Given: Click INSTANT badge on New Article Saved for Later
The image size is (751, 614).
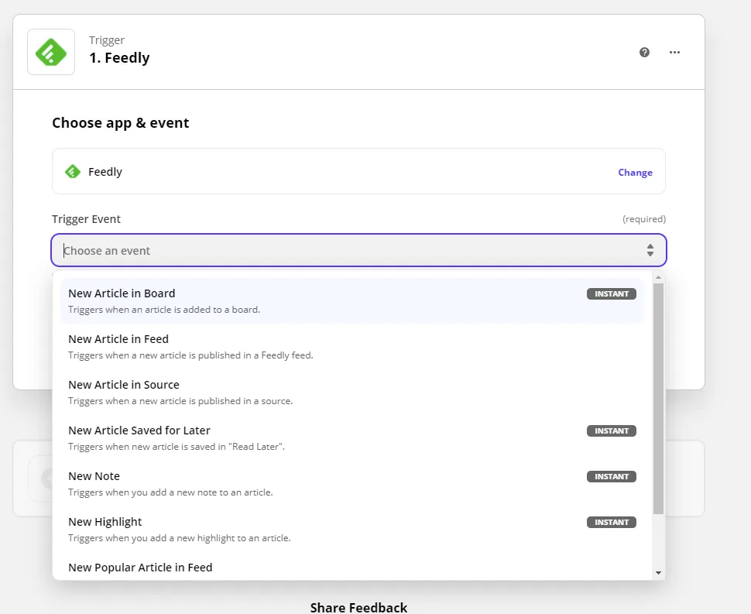Looking at the screenshot, I should (x=611, y=430).
